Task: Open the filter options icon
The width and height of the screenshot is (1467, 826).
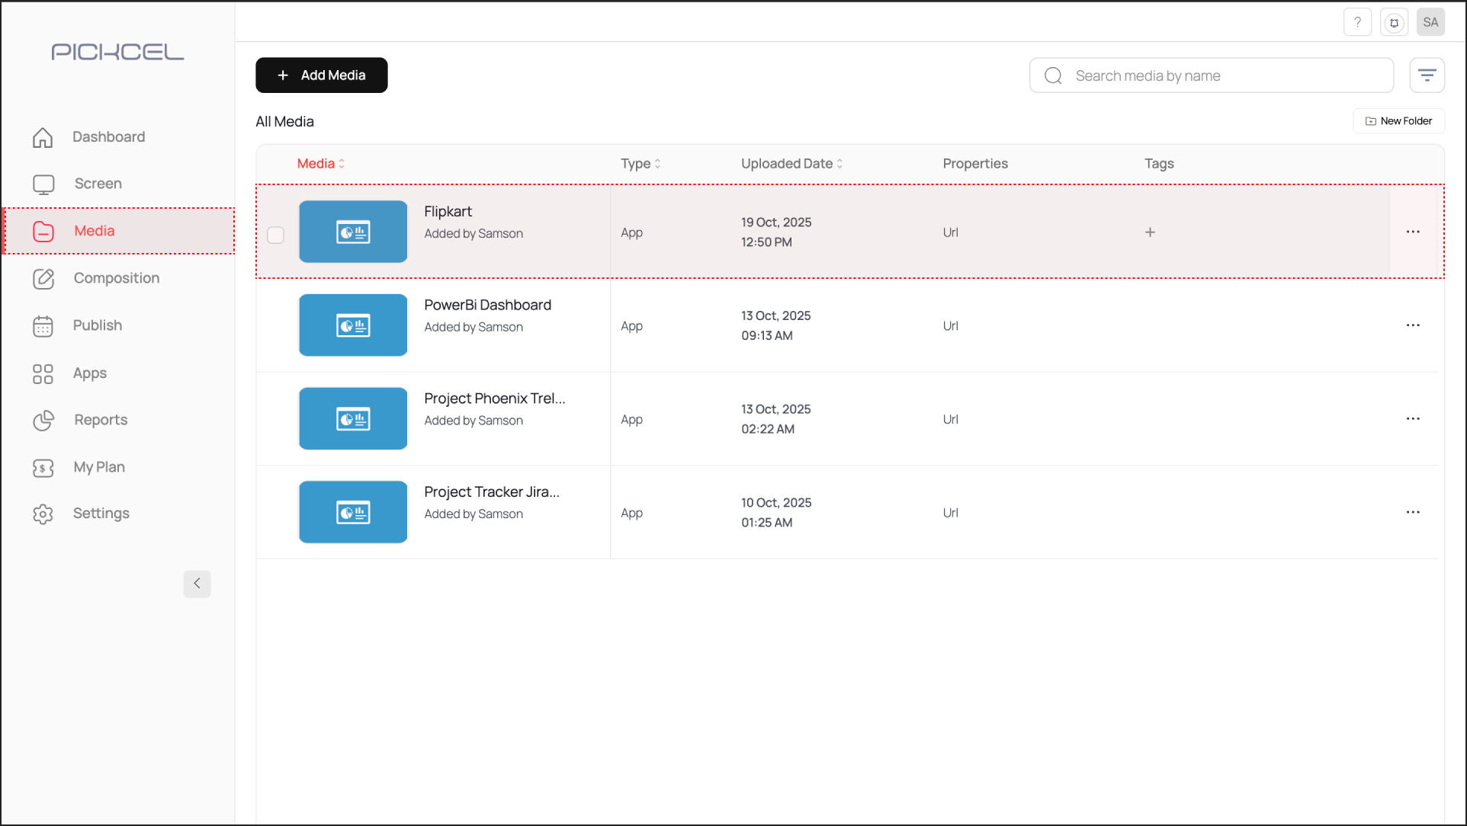Action: pos(1427,75)
